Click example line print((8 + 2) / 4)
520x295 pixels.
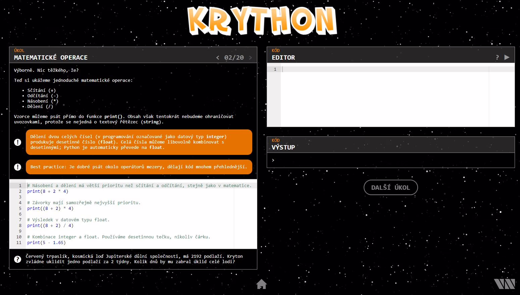point(50,226)
